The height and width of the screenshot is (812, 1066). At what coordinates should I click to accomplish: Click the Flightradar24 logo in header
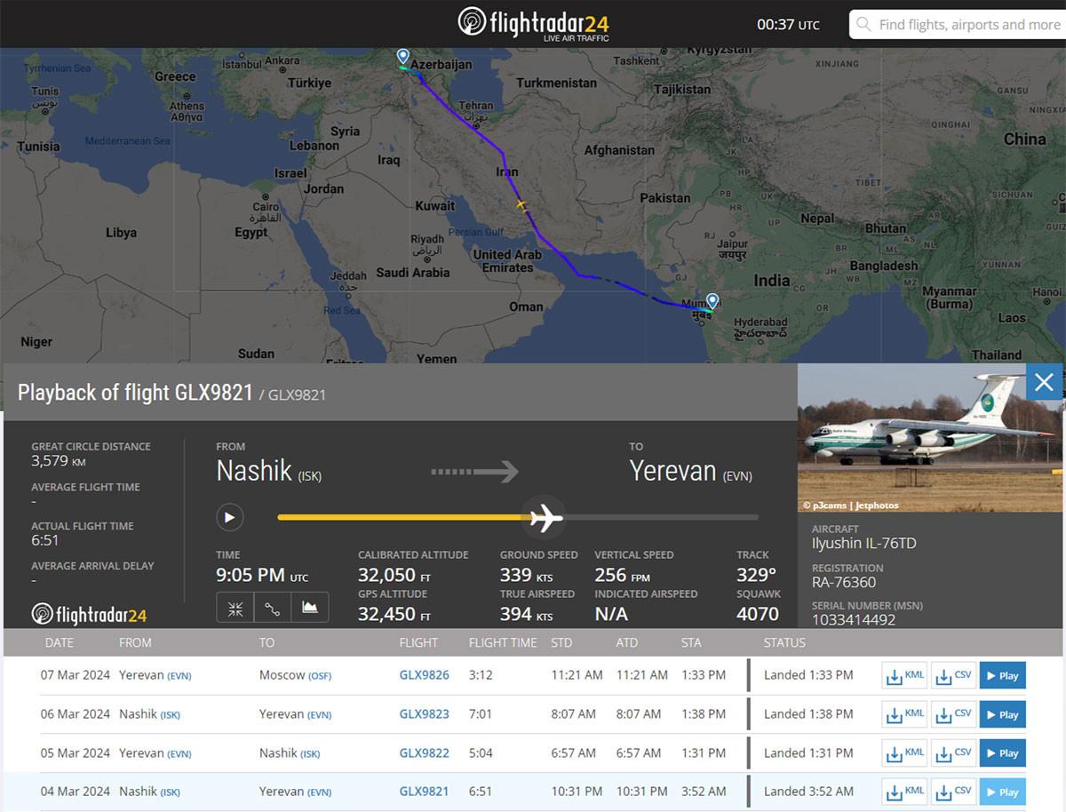[533, 23]
